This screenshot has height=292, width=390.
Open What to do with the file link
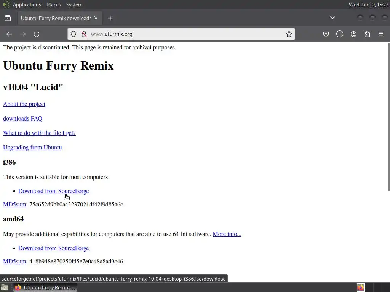pos(39,133)
